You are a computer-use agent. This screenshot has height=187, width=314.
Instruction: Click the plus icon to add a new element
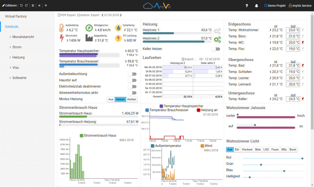[x=46, y=6]
